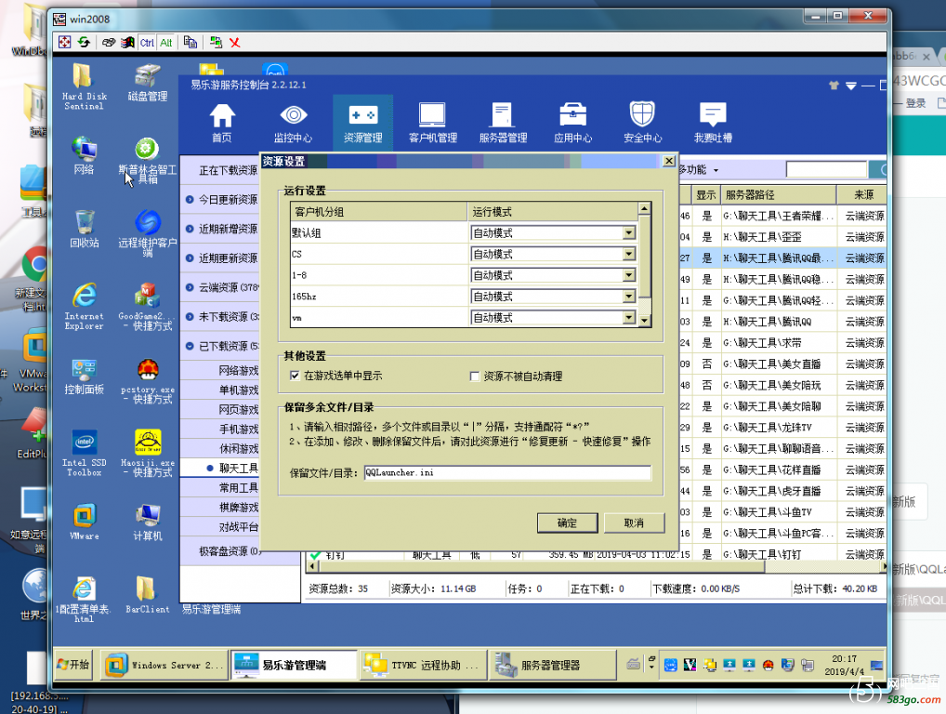
Task: Open the 磁盘管理 desktop icon
Action: coord(147,82)
